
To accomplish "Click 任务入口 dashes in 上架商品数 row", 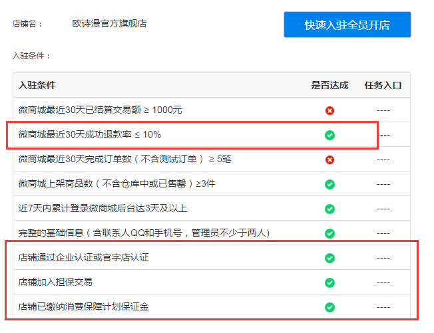I will (383, 184).
